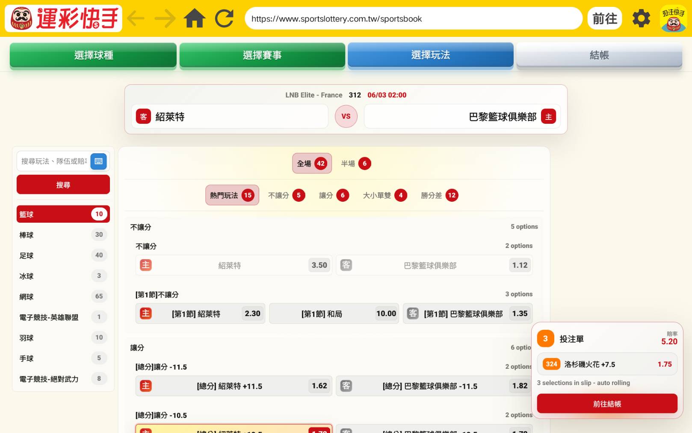Click 巴黎籃球俱樂部 name in match header
692x433 pixels.
click(503, 117)
